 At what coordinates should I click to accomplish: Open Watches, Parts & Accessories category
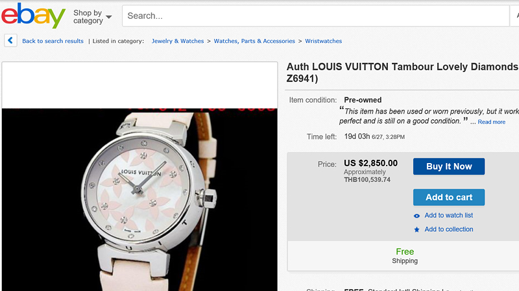(254, 41)
